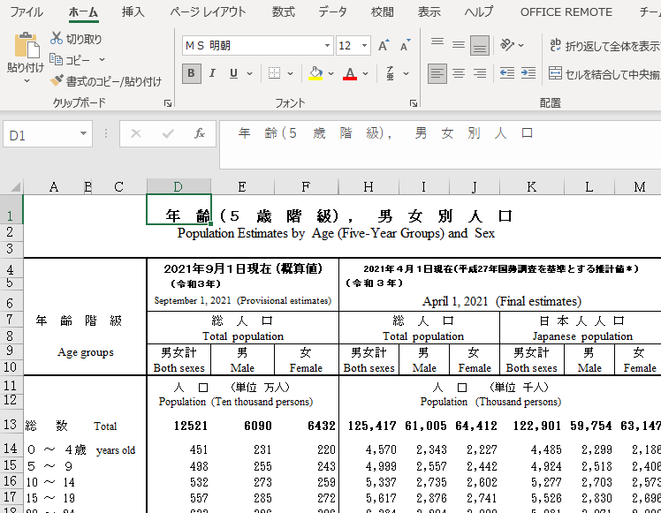Open the ヘルプ tab
The image size is (661, 513).
[478, 11]
